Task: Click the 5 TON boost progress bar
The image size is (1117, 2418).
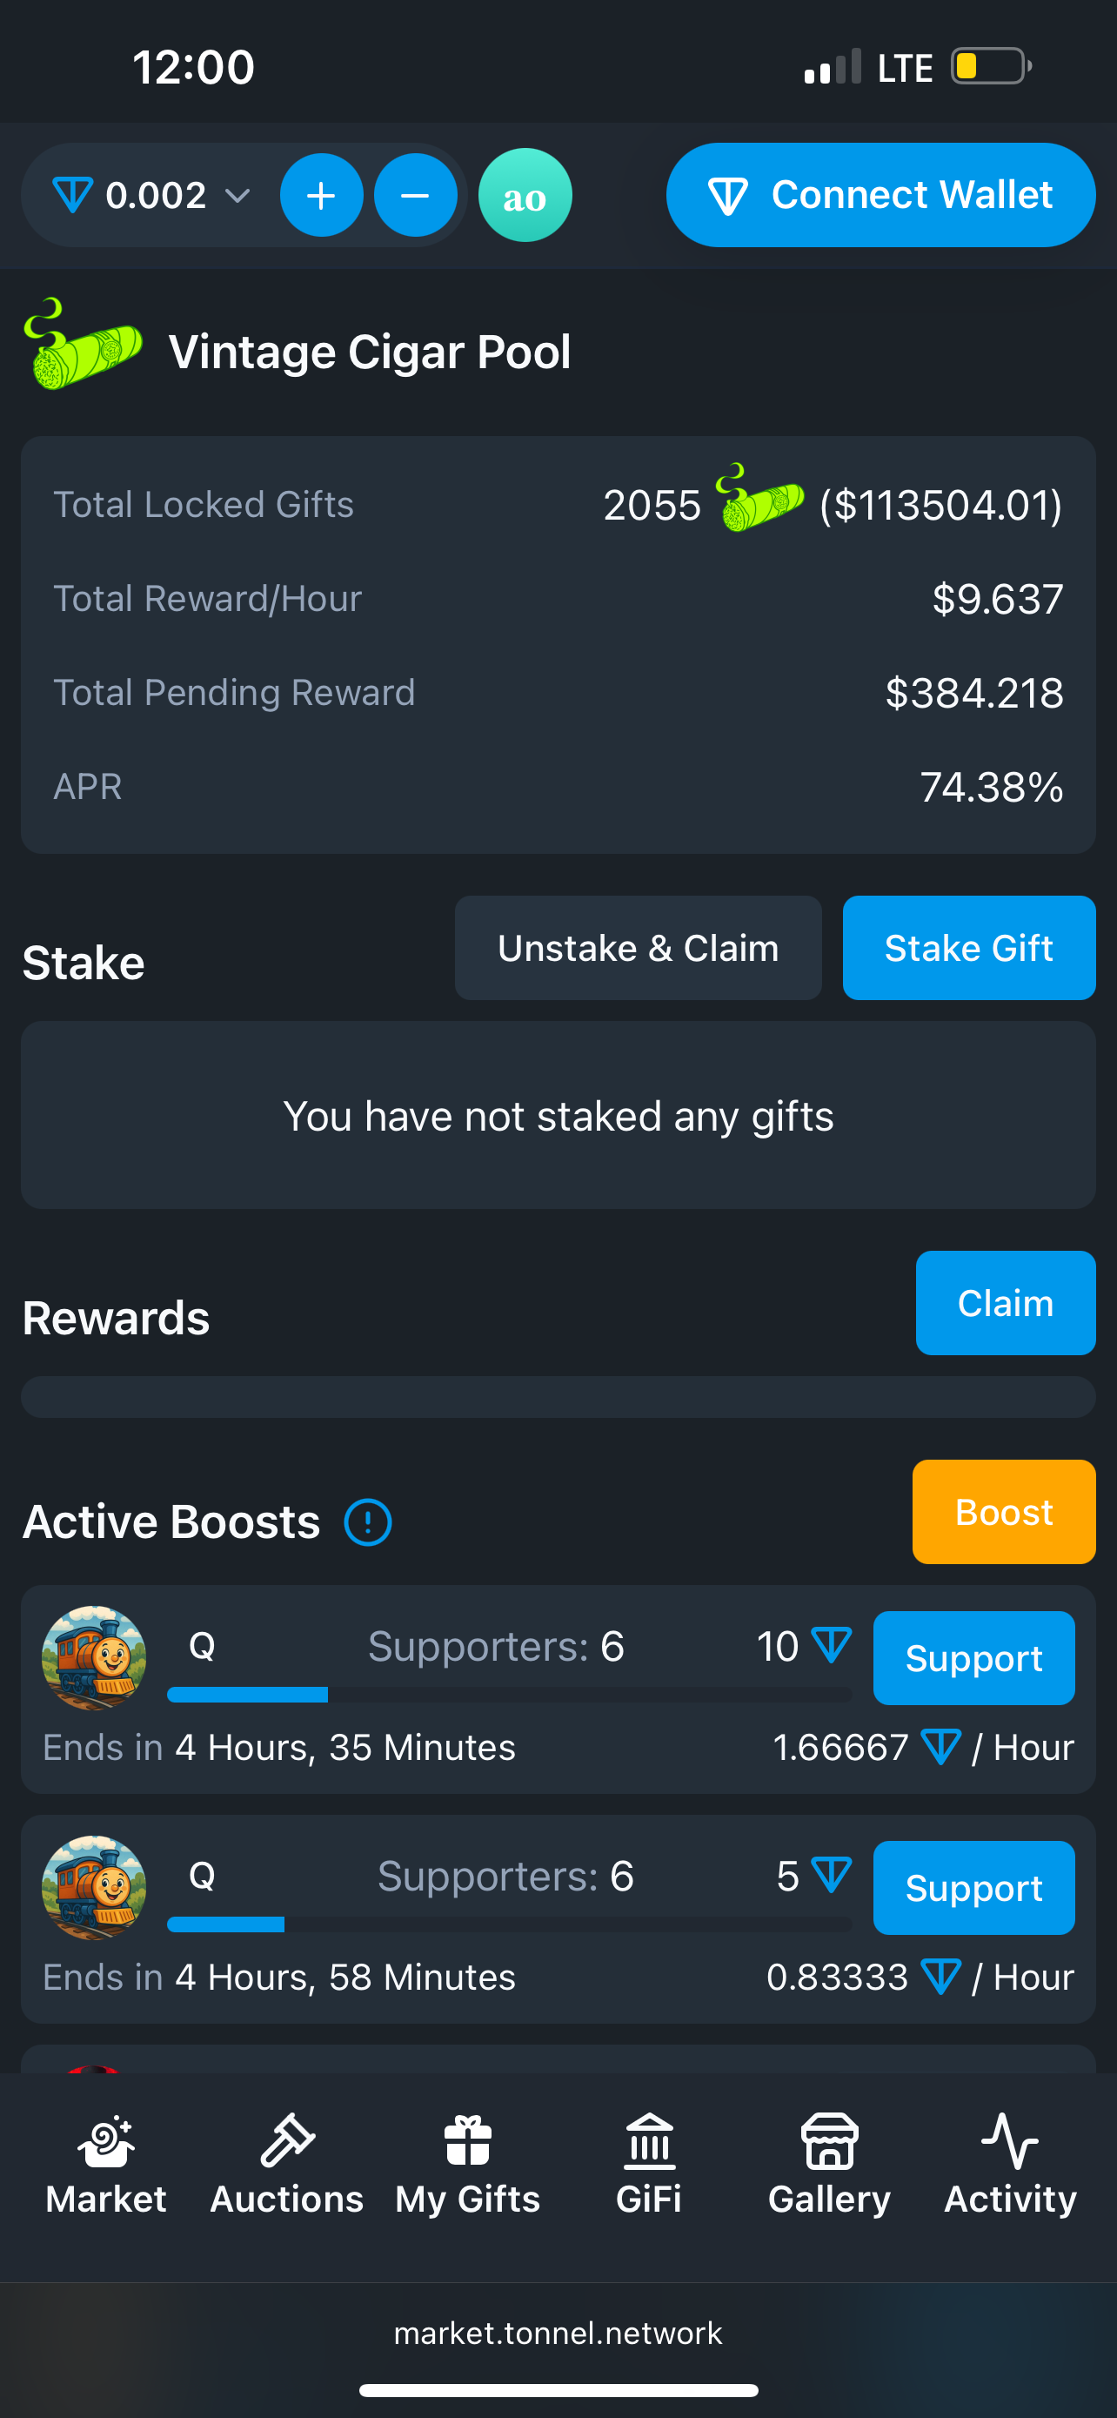Action: (x=509, y=1924)
